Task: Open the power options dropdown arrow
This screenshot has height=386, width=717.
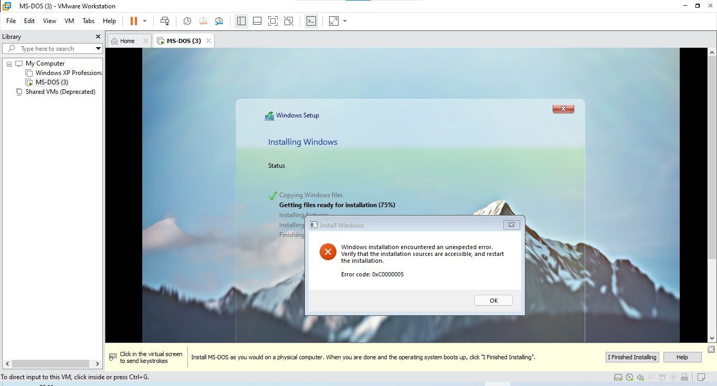Action: [x=145, y=21]
